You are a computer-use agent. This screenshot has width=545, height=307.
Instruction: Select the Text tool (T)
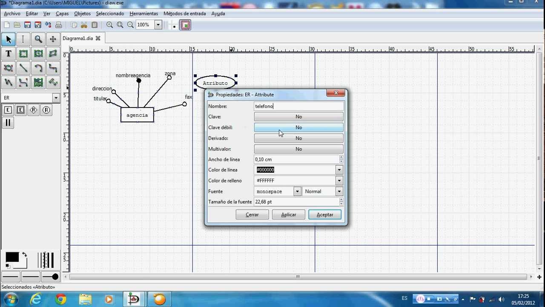click(x=9, y=54)
